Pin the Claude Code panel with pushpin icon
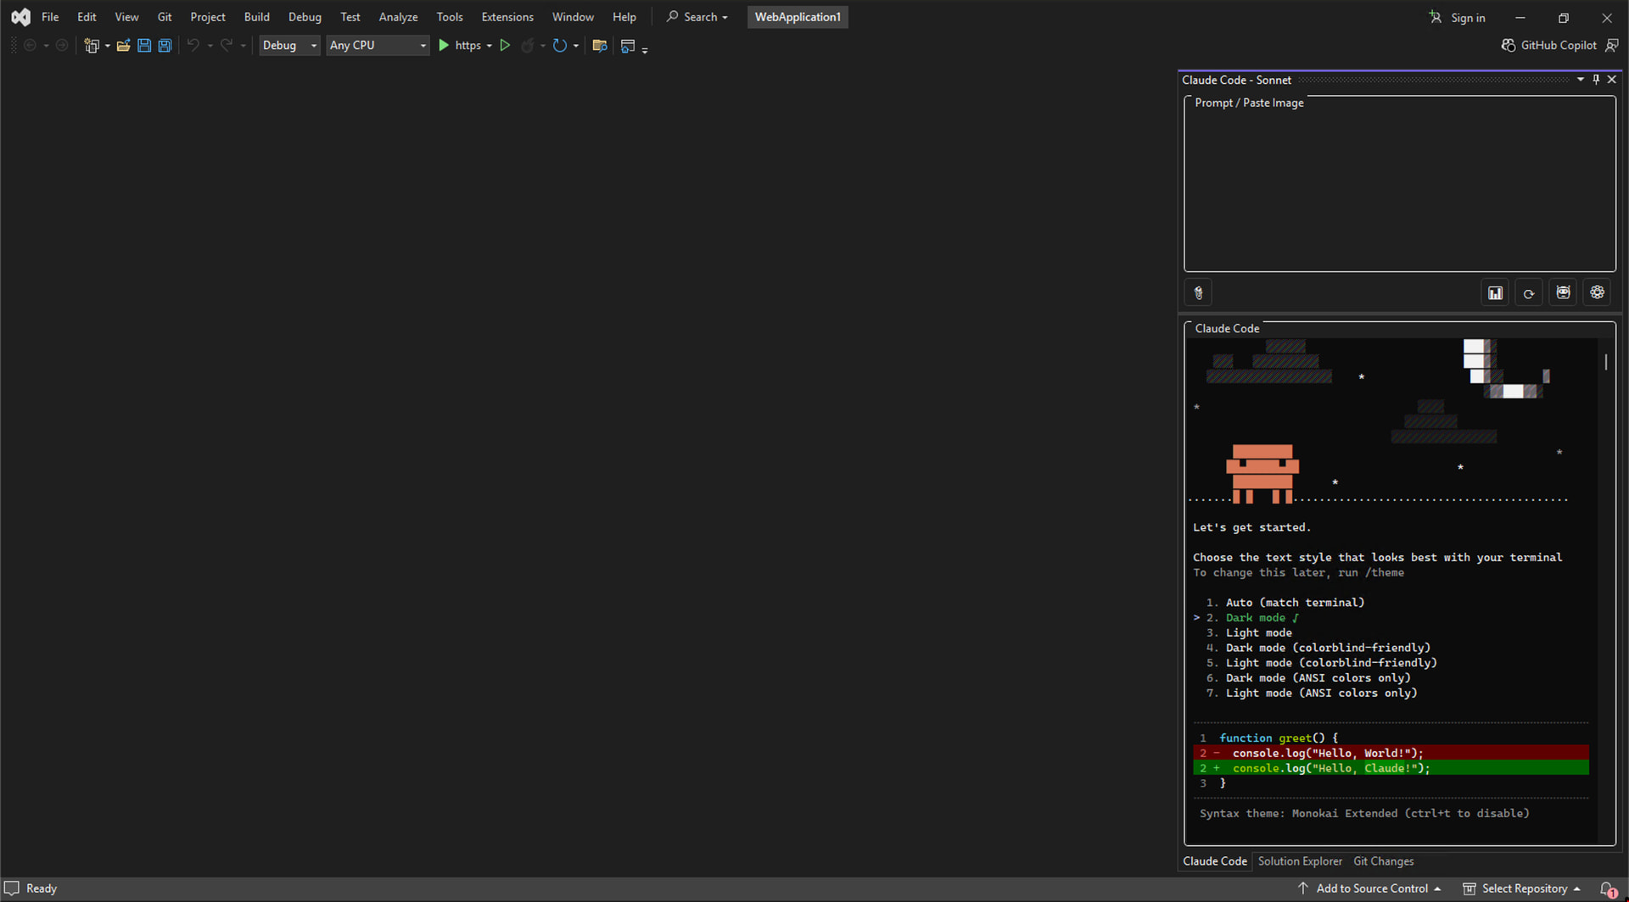This screenshot has height=902, width=1629. [x=1596, y=80]
